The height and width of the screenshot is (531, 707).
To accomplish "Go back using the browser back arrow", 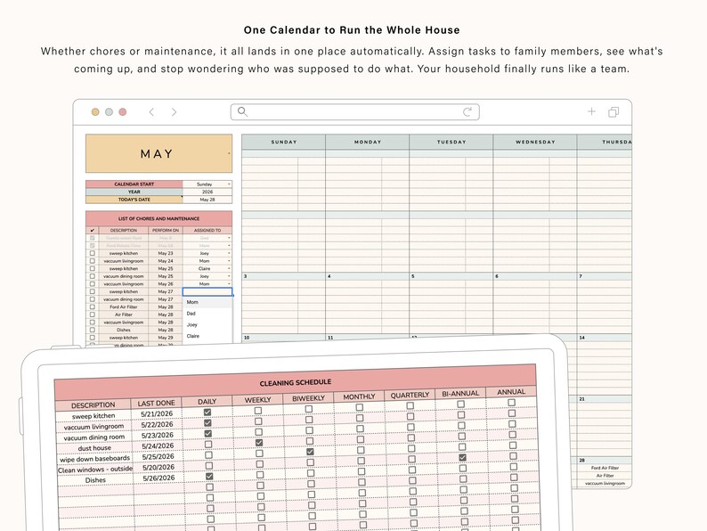I will (x=151, y=112).
